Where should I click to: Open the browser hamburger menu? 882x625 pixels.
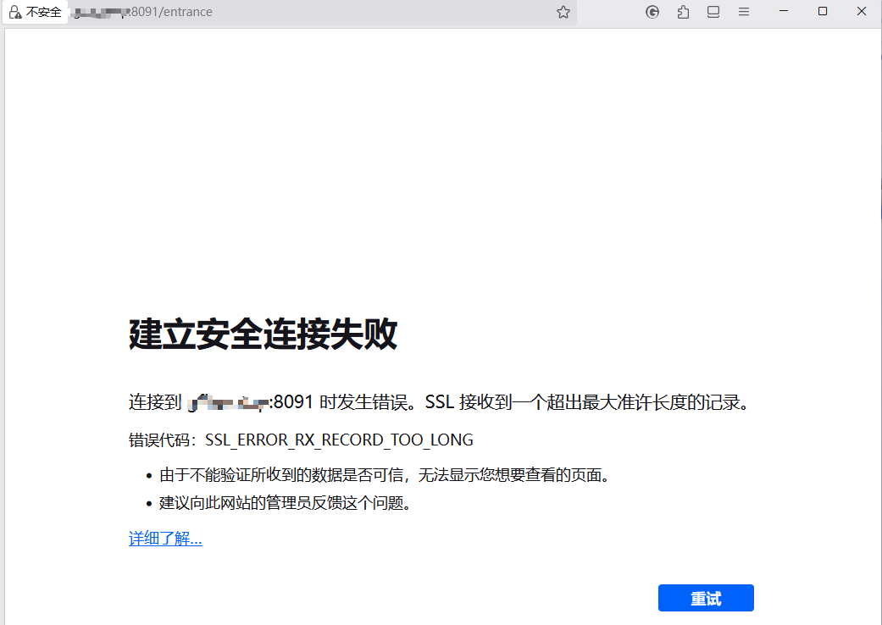click(x=744, y=12)
